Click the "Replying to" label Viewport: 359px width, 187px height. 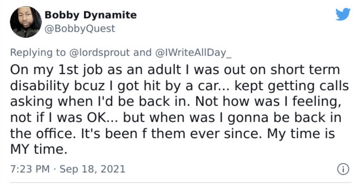[38, 52]
